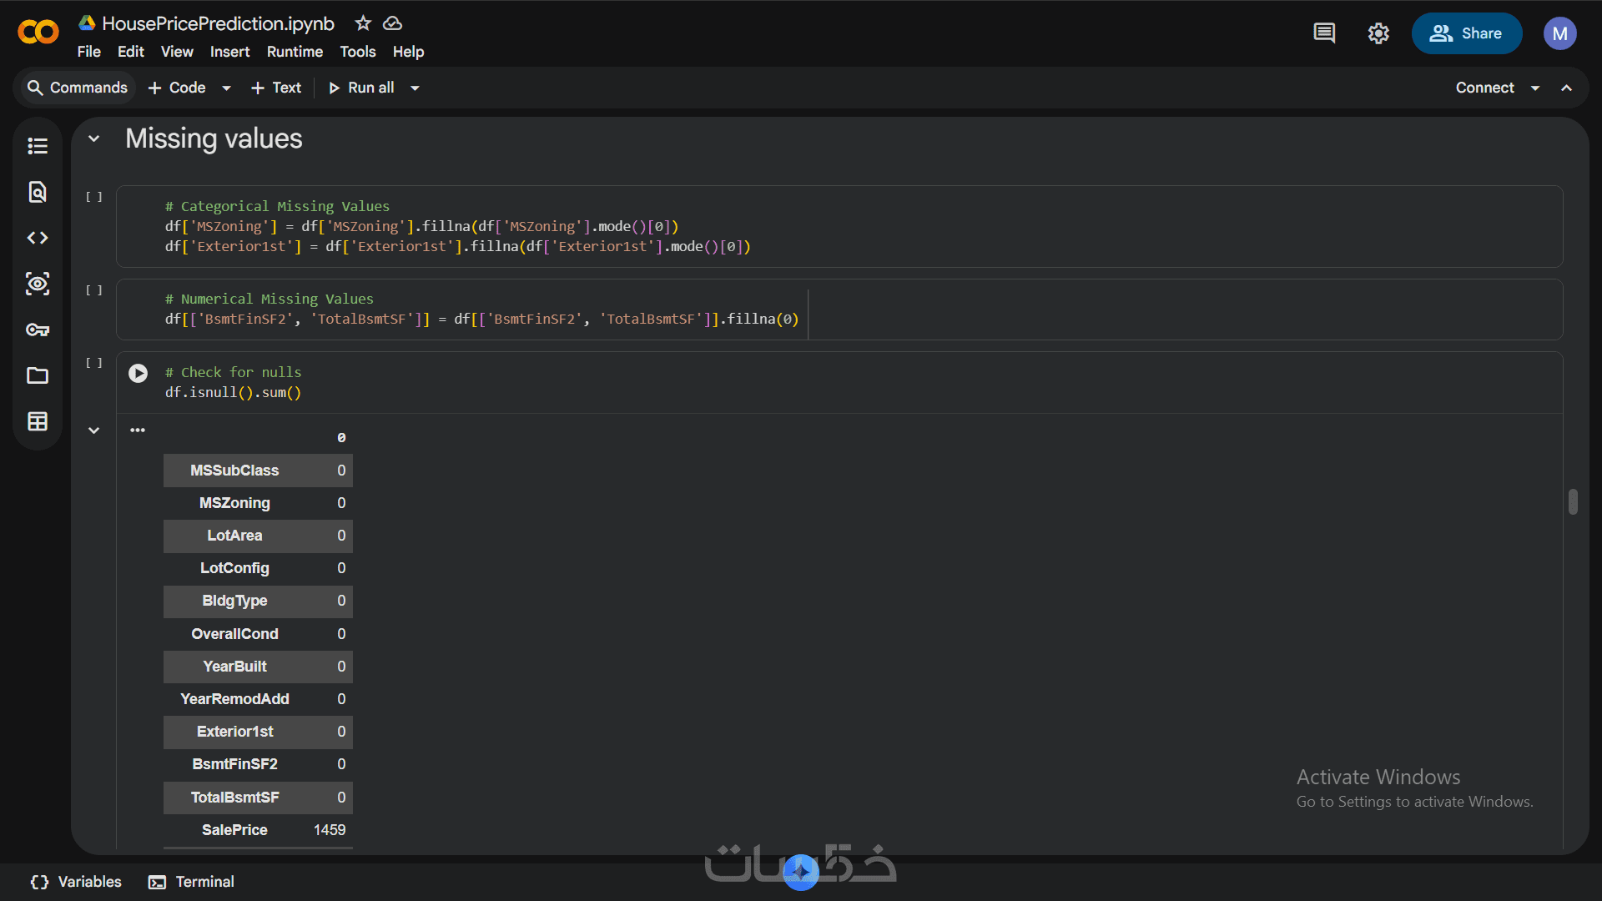The height and width of the screenshot is (901, 1602).
Task: Open the Connect dropdown arrow
Action: (x=1535, y=88)
